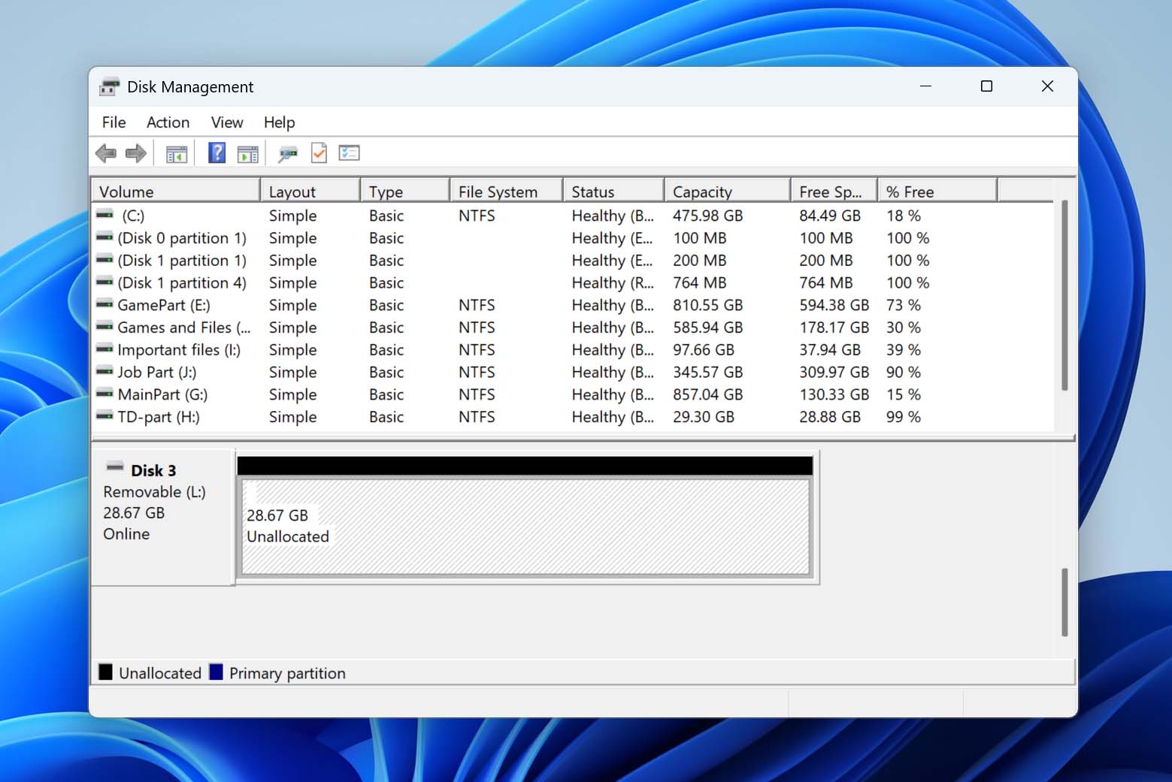Viewport: 1172px width, 782px height.
Task: Open the Action menu
Action: coord(168,122)
